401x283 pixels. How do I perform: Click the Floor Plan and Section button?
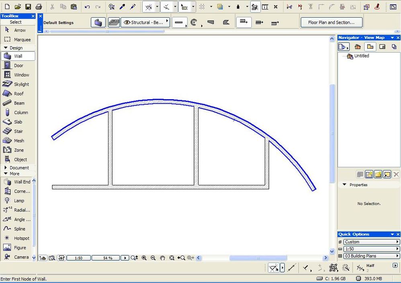tap(331, 23)
